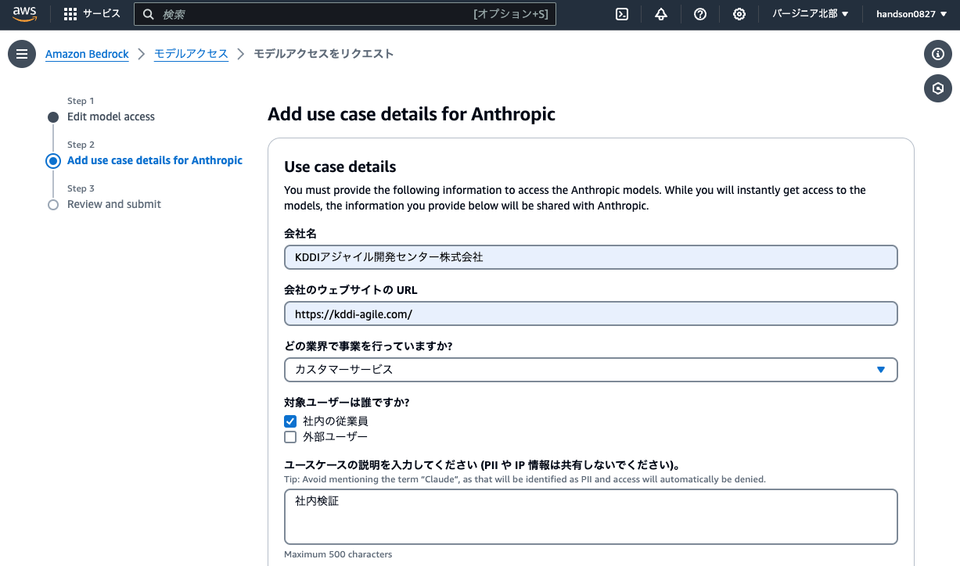Screen dimensions: 960x566
Task: Check the 社内の従業員 checkbox
Action: [x=290, y=421]
